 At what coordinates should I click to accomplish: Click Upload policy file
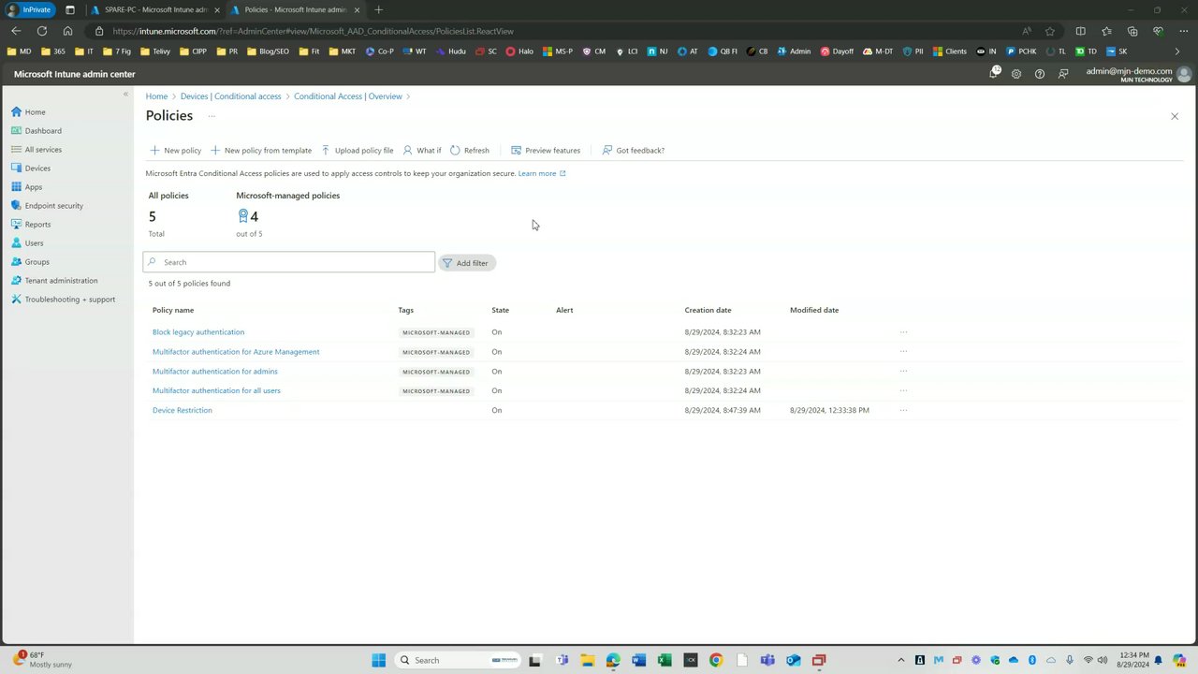(358, 150)
